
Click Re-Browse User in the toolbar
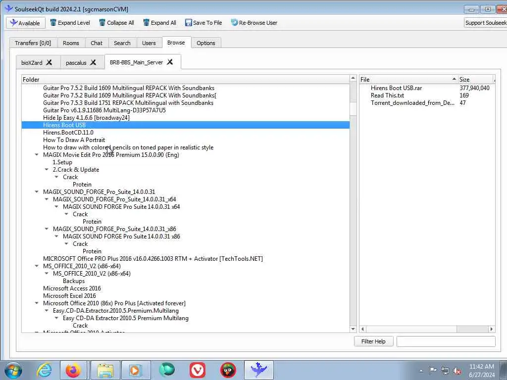click(x=254, y=23)
